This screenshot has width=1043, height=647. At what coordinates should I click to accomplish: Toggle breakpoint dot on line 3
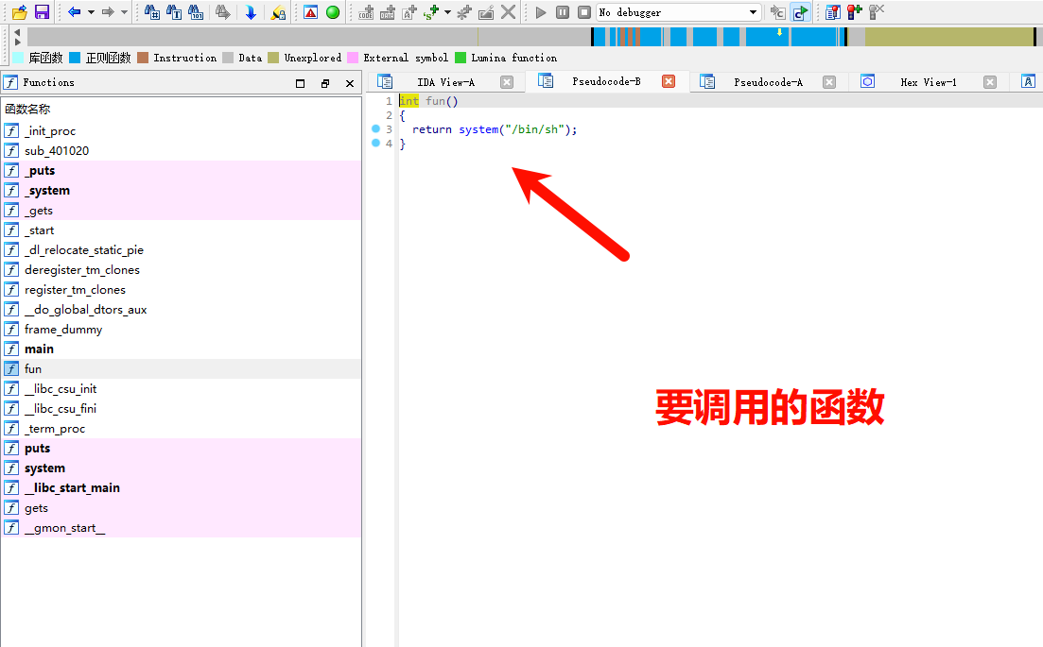(x=375, y=129)
